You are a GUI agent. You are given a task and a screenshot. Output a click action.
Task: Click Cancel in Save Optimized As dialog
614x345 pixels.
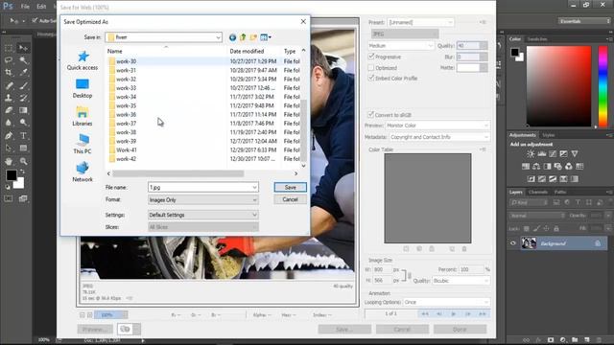290,199
